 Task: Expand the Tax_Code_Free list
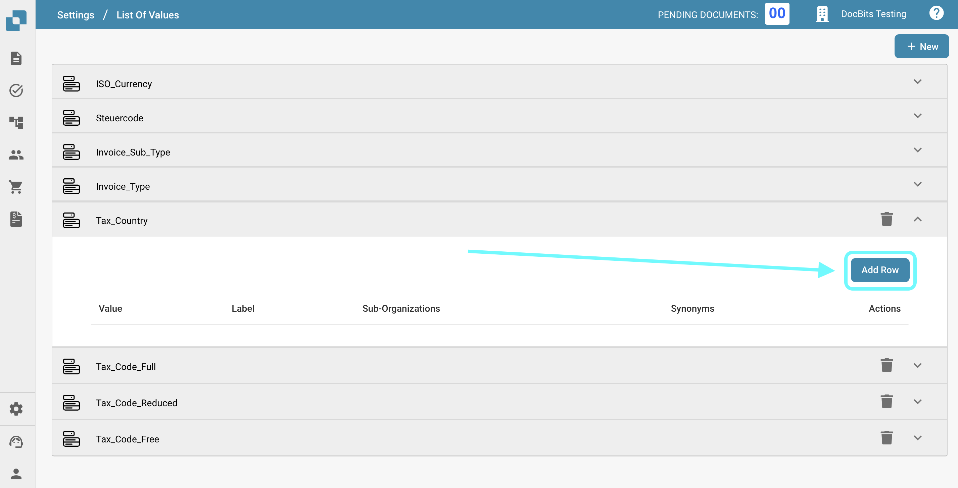[917, 438]
